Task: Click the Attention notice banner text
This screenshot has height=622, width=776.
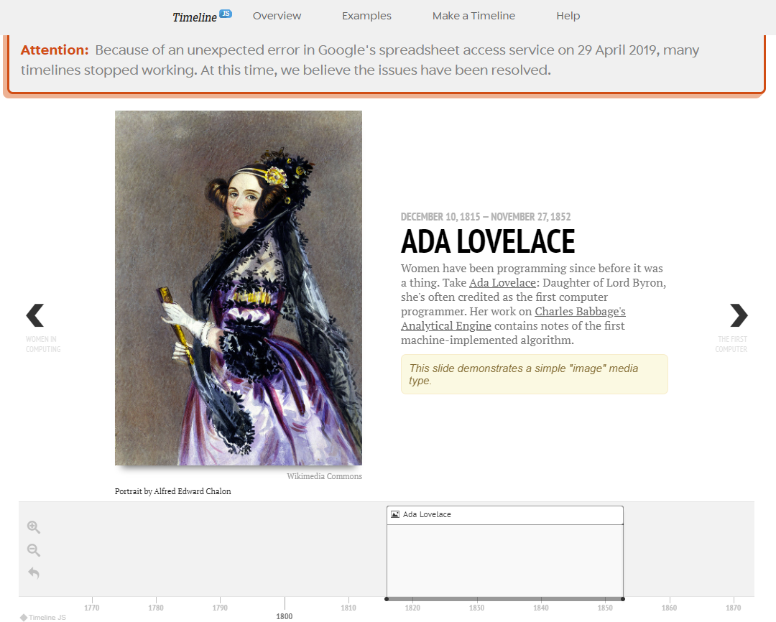Action: 360,60
